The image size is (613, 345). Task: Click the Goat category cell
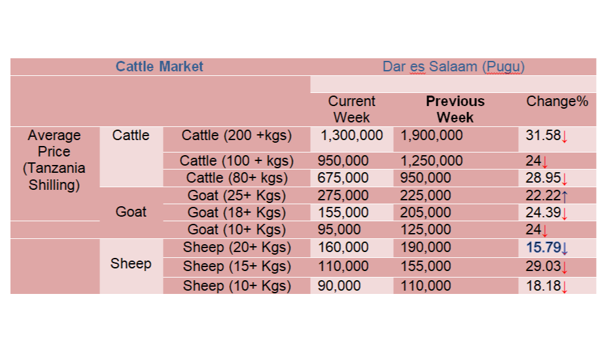[131, 212]
